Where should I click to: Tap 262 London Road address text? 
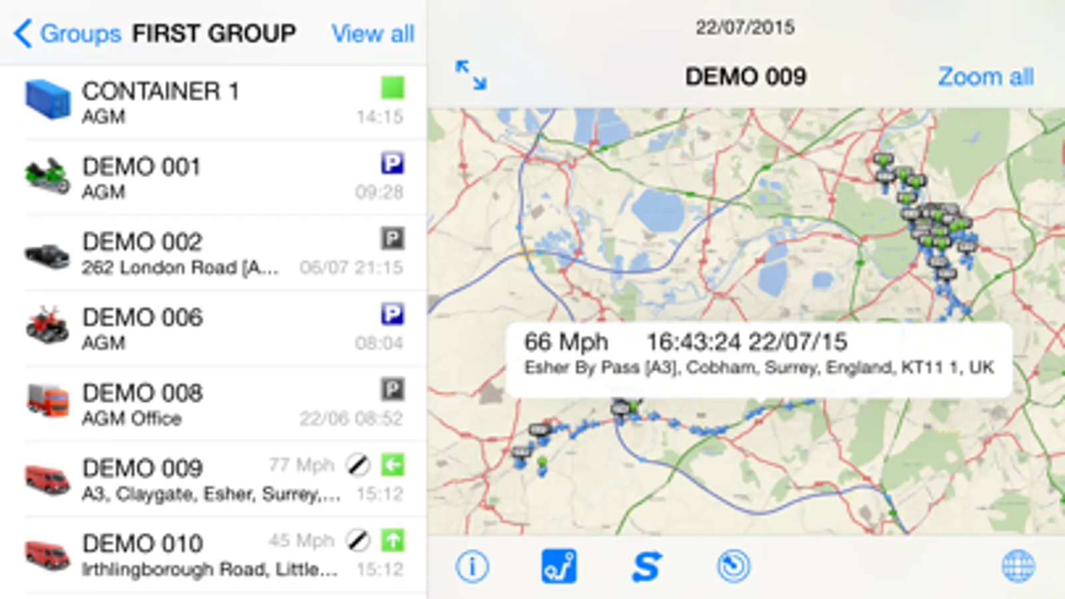pyautogui.click(x=180, y=268)
